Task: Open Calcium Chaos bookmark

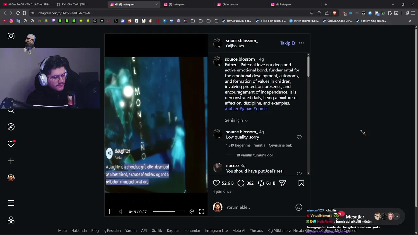Action: (x=337, y=21)
